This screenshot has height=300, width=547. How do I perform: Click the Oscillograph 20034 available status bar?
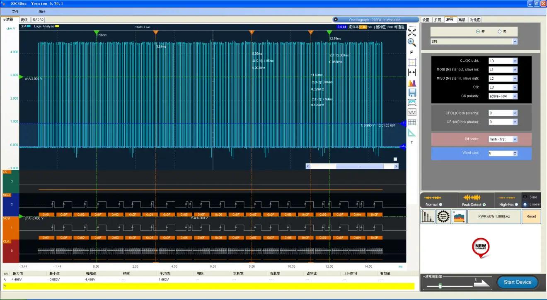point(375,20)
